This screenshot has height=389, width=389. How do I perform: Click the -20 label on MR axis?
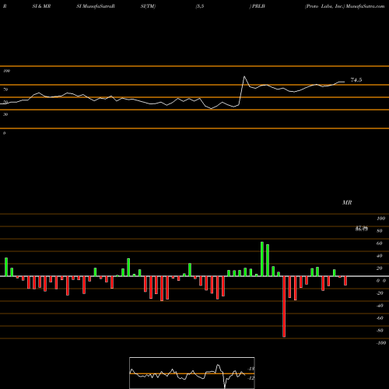pos(380,293)
